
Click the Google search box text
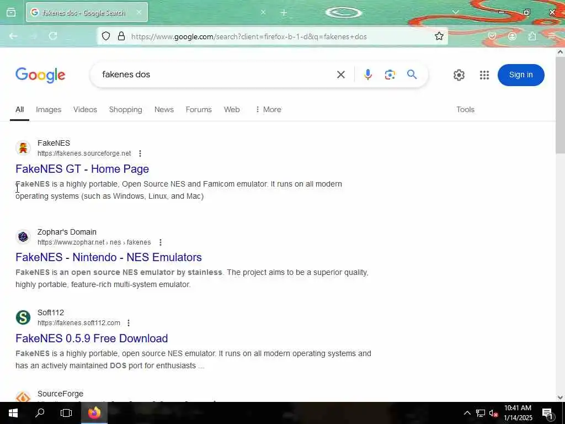126,75
